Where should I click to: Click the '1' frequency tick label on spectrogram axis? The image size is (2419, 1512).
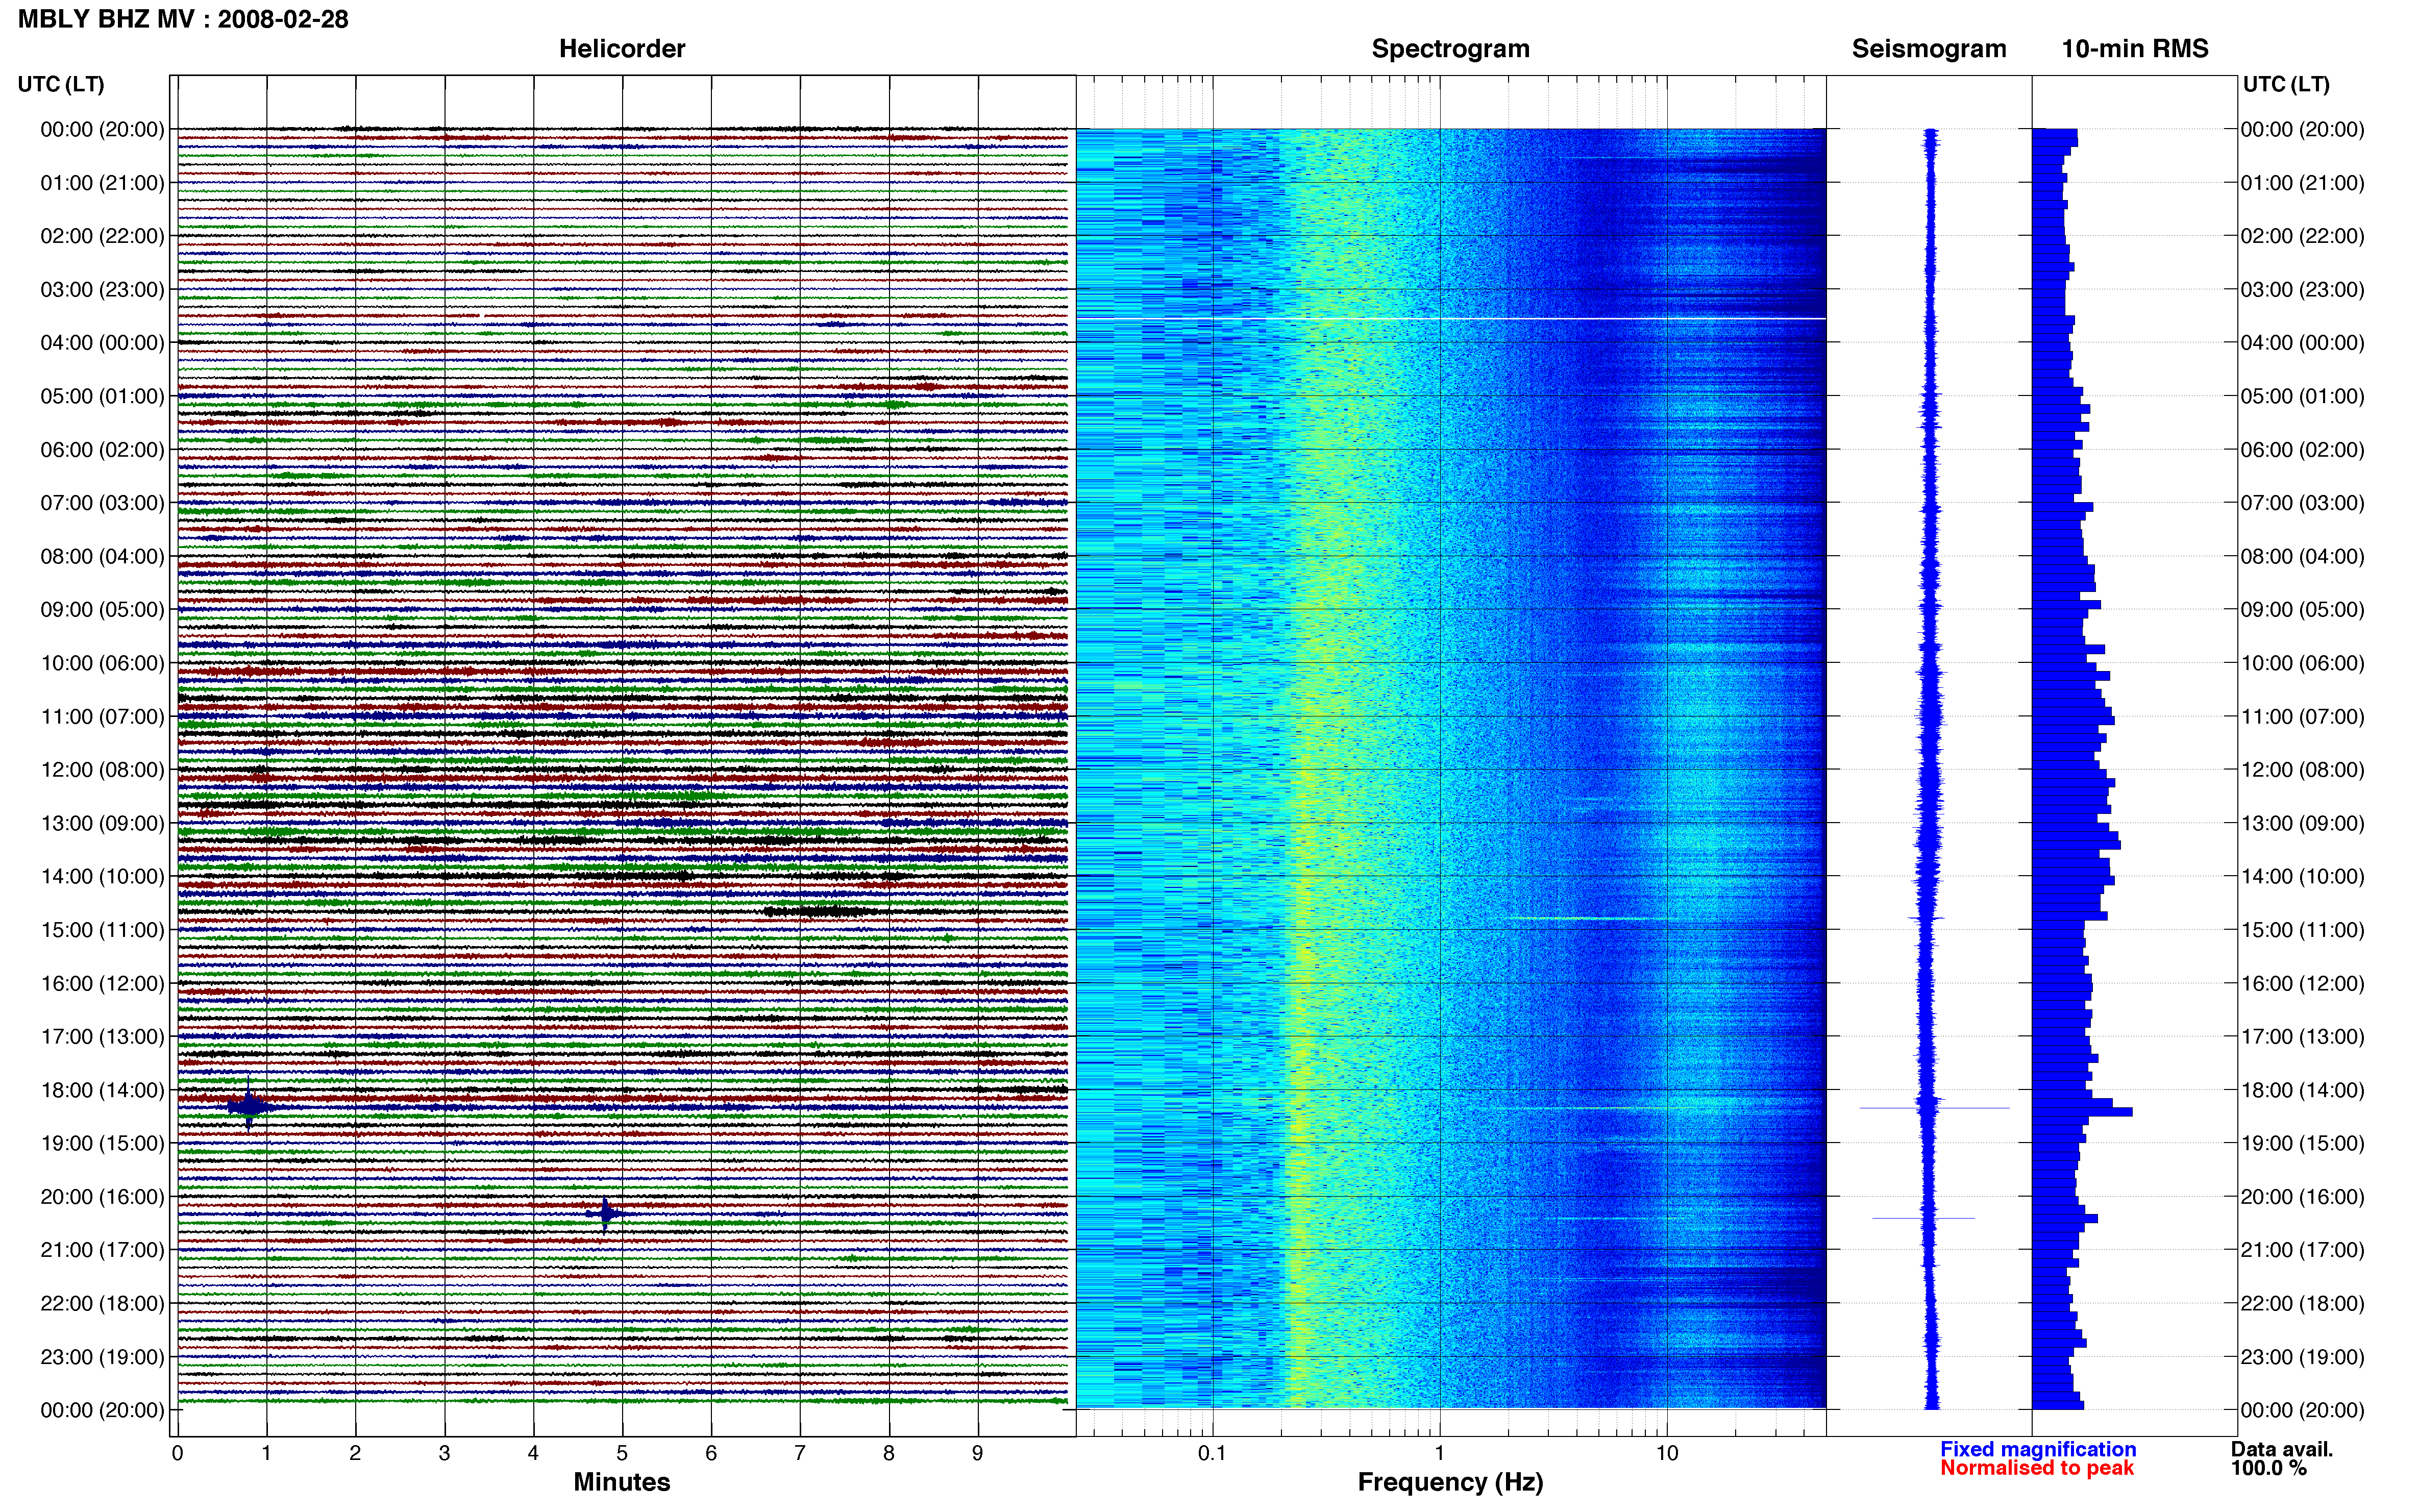click(1439, 1453)
